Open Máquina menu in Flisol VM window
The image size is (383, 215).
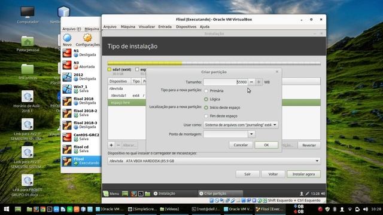[127, 26]
